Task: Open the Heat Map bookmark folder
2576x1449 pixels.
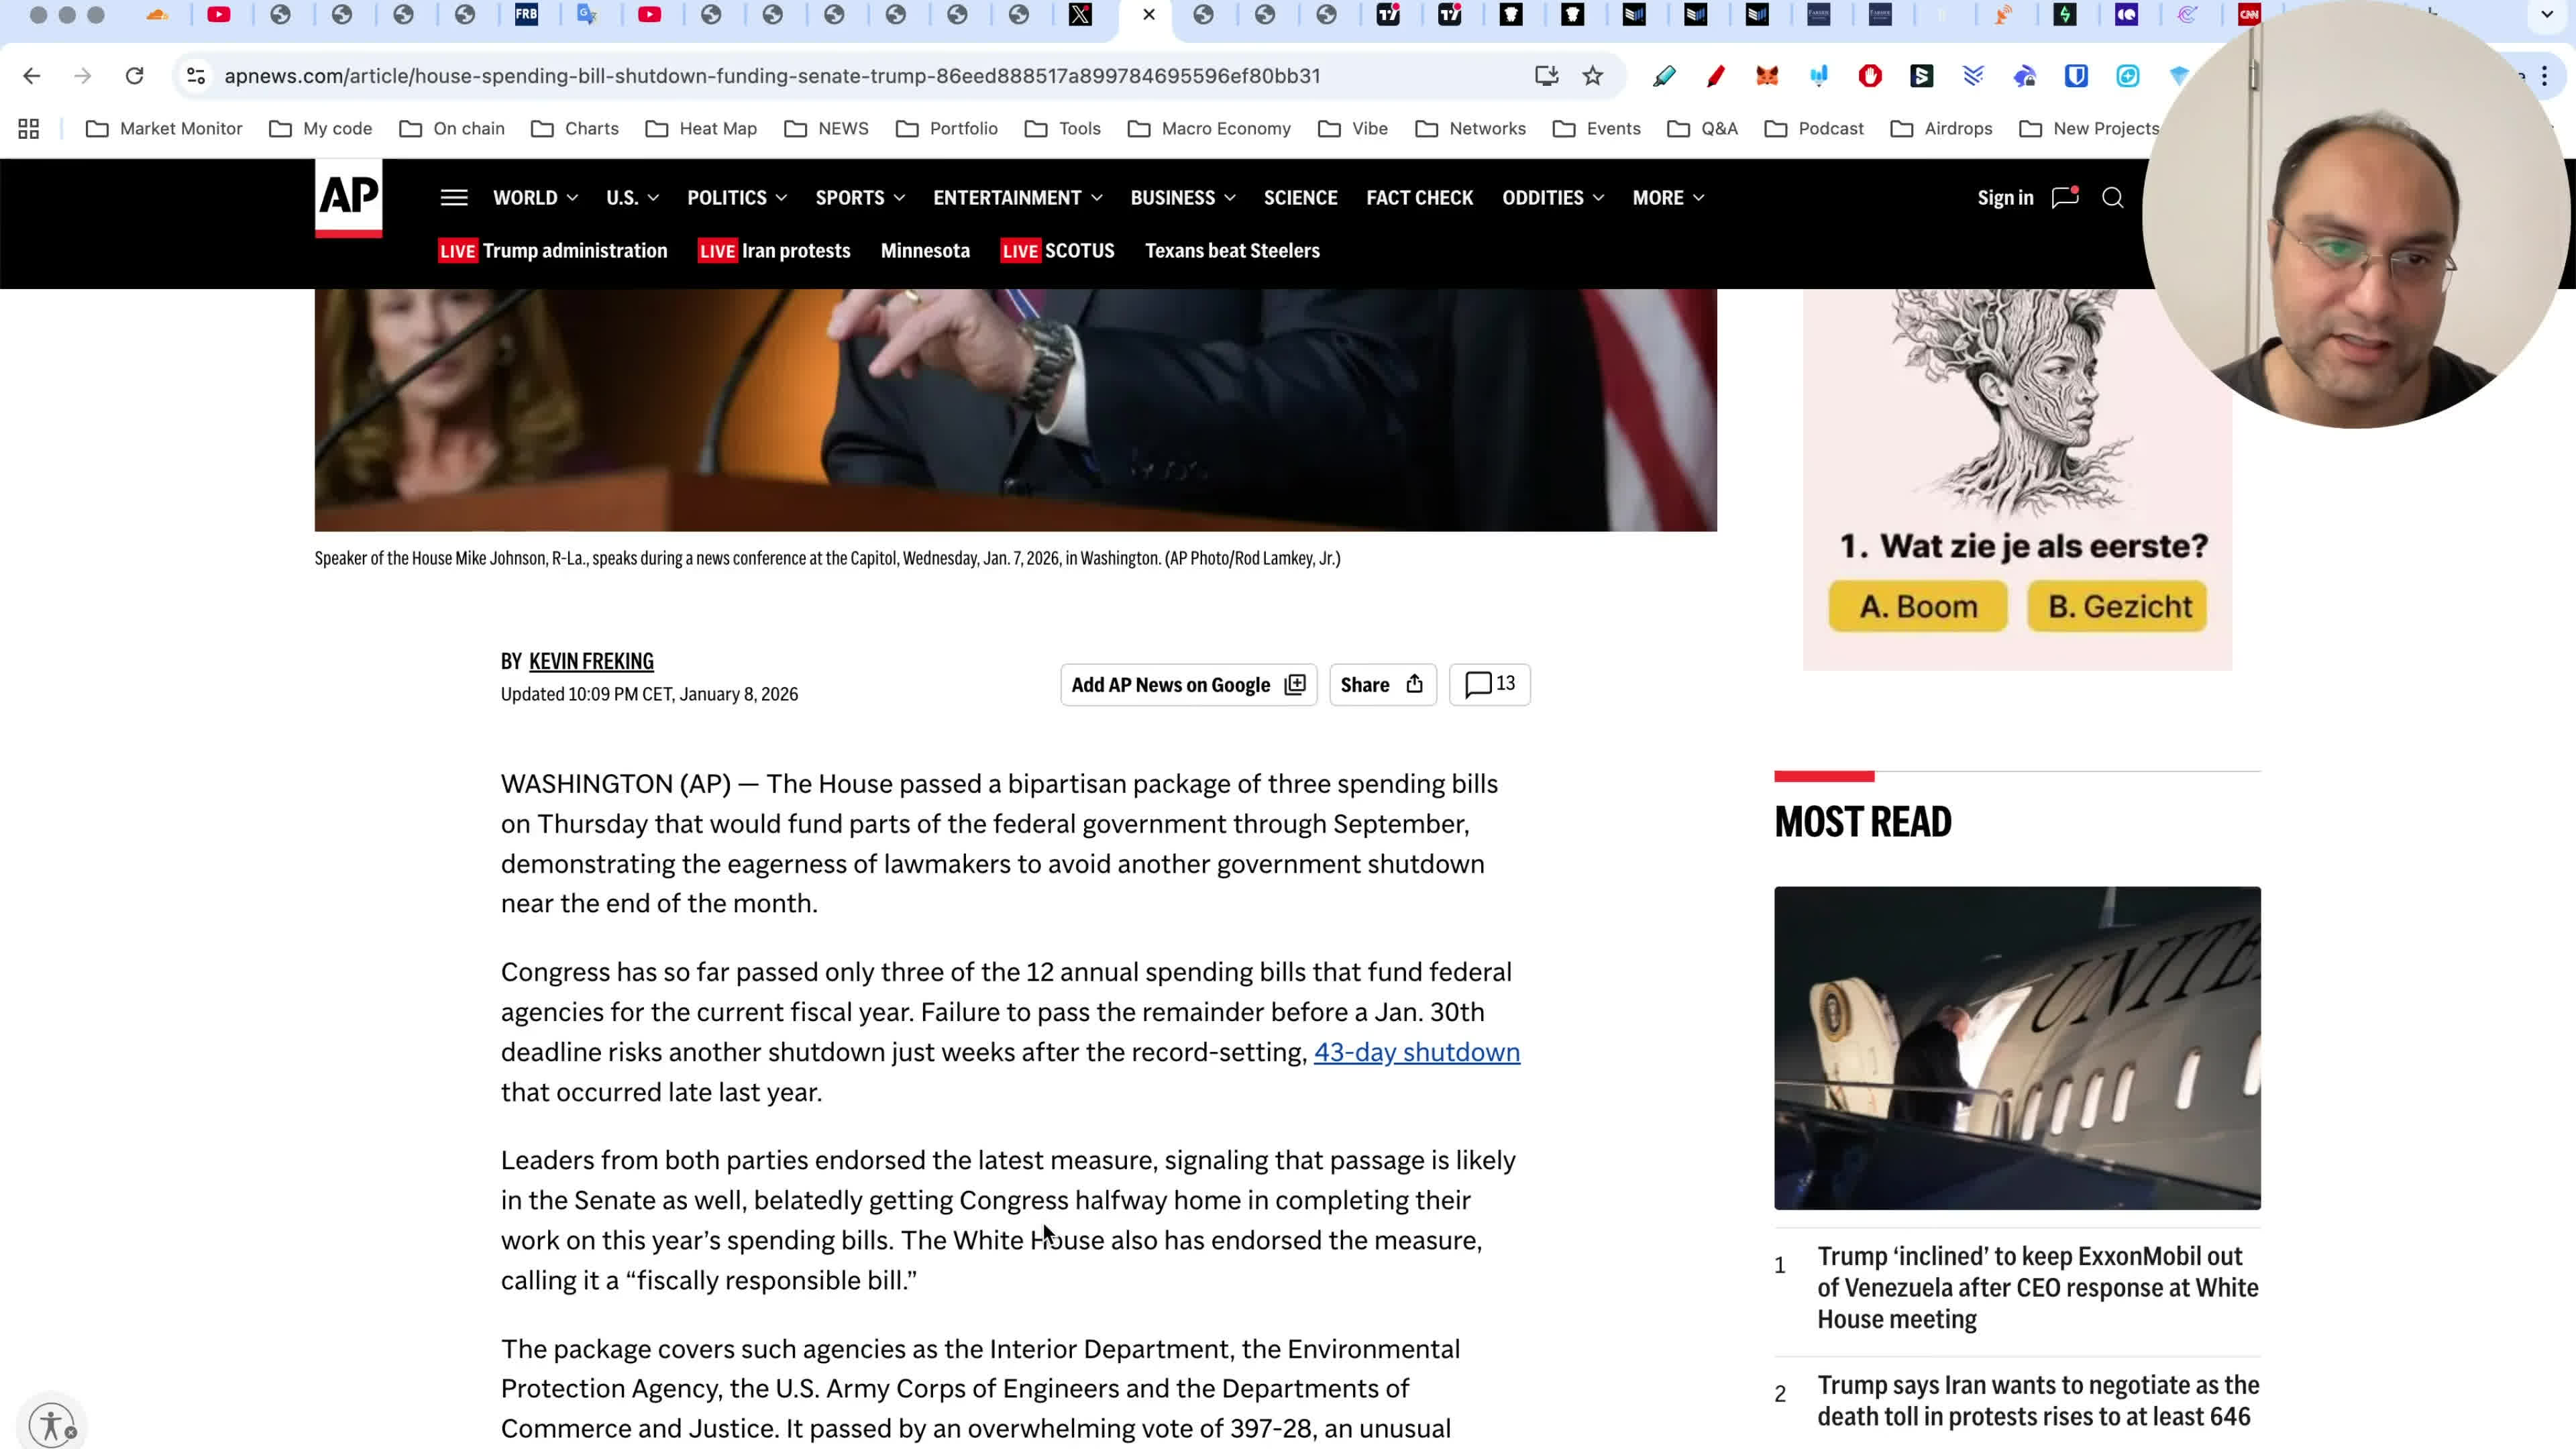Action: point(702,129)
